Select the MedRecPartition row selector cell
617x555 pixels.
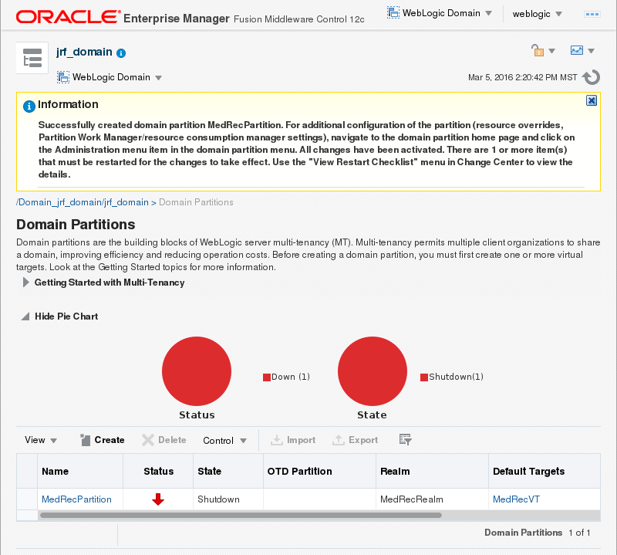pos(27,499)
